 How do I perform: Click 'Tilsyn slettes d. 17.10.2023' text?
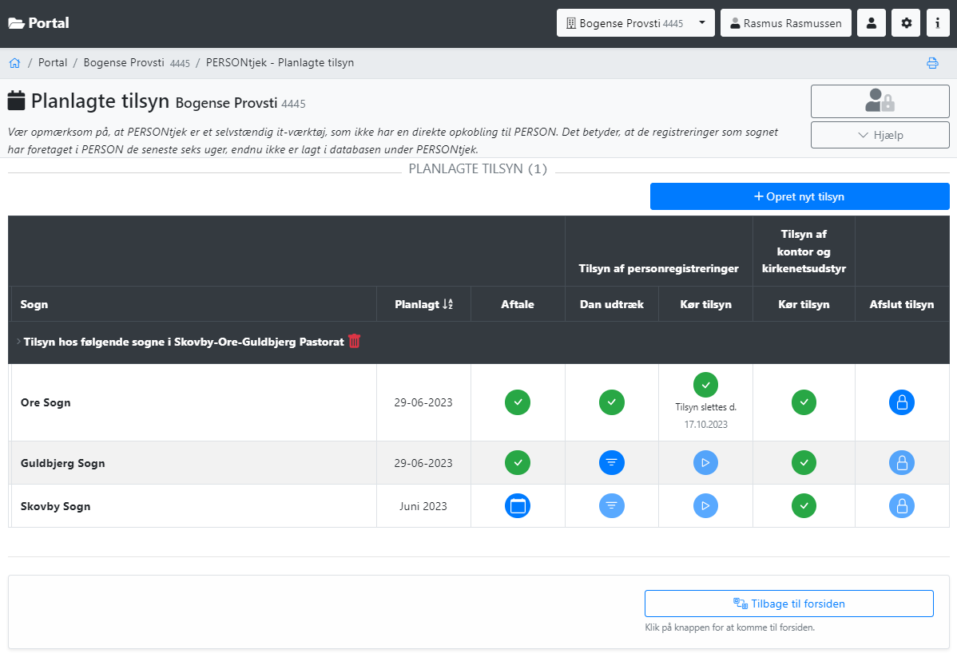click(705, 416)
